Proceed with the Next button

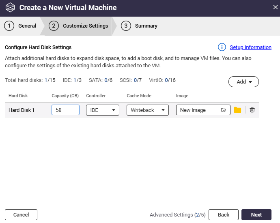click(256, 214)
